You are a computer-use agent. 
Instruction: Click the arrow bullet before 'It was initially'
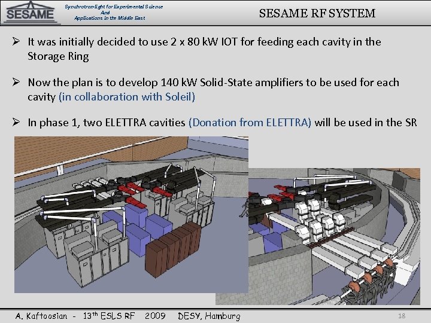tap(16, 41)
